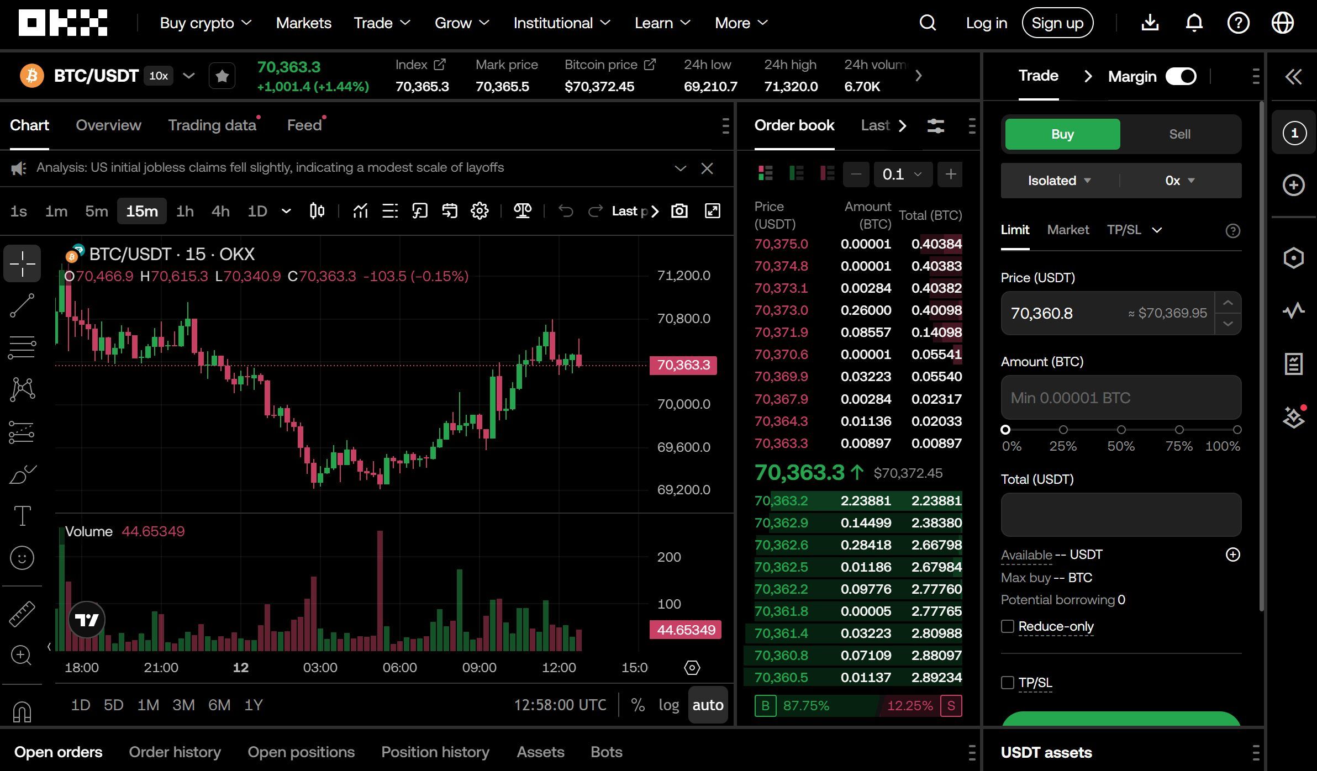The height and width of the screenshot is (771, 1317).
Task: Click the notifications bell icon
Action: 1194,23
